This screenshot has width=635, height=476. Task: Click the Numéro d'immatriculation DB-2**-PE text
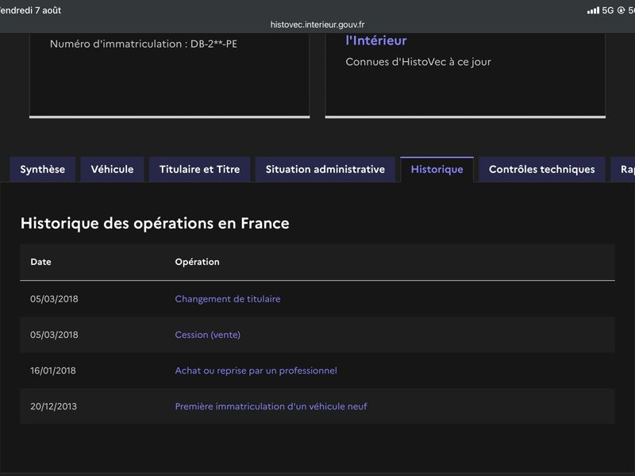point(144,44)
